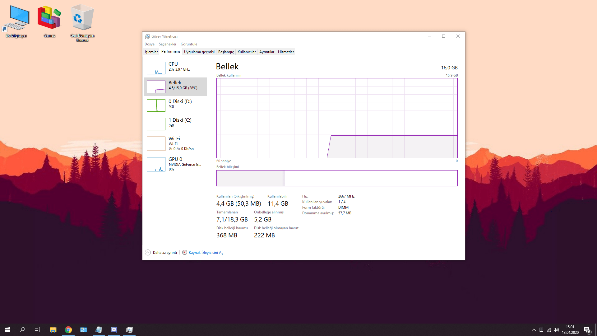The height and width of the screenshot is (336, 597).
Task: Open the Dosya menu
Action: pos(149,44)
